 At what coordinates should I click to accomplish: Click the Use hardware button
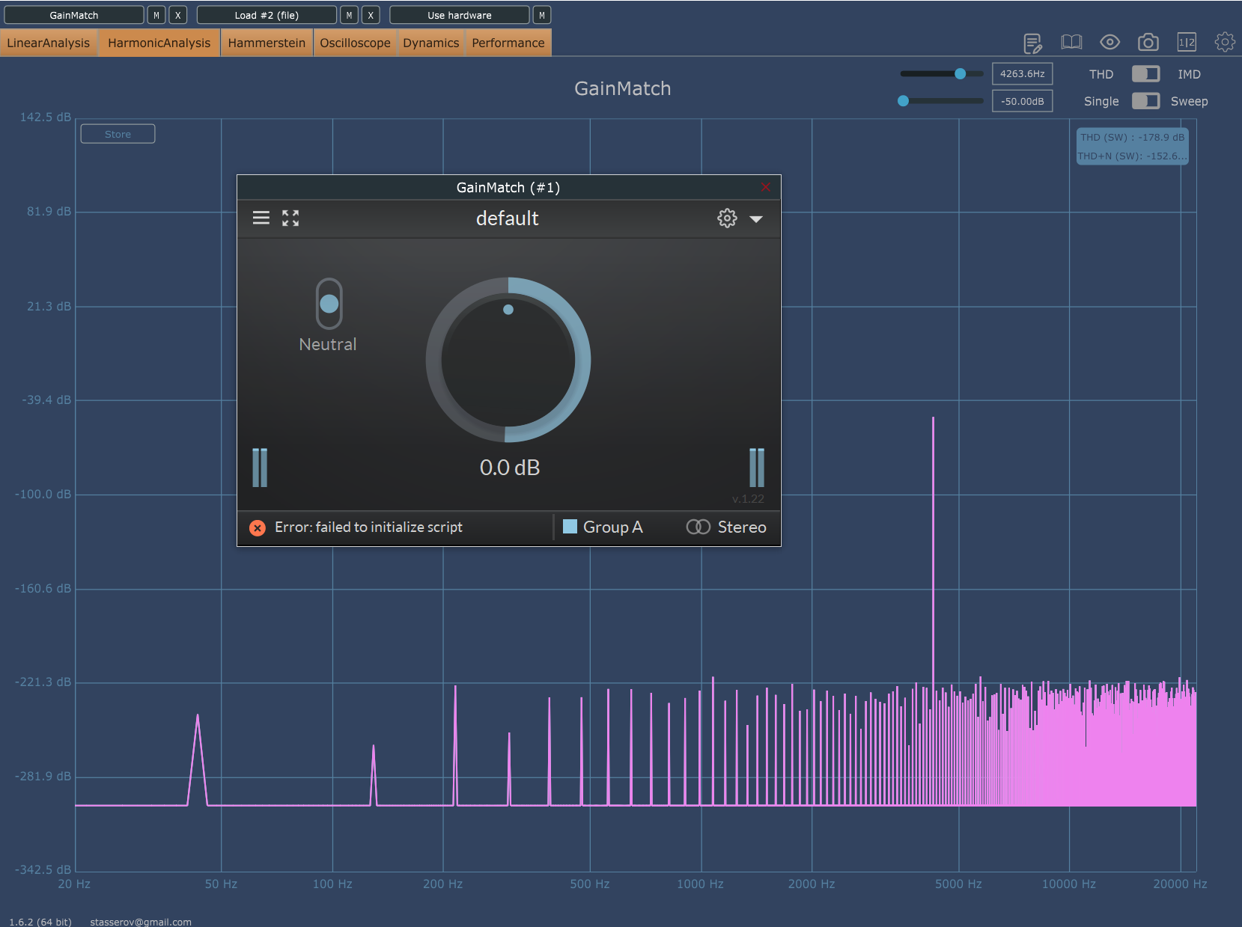[x=460, y=15]
